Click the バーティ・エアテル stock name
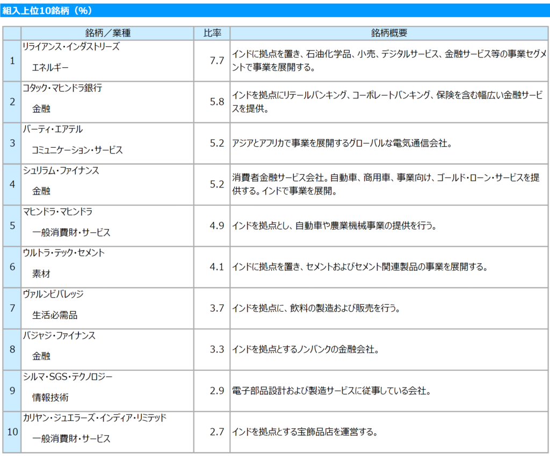Viewport: 550px width, 459px height. click(x=53, y=130)
